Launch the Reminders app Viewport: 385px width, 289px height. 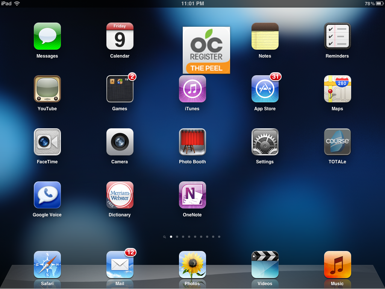tap(337, 36)
